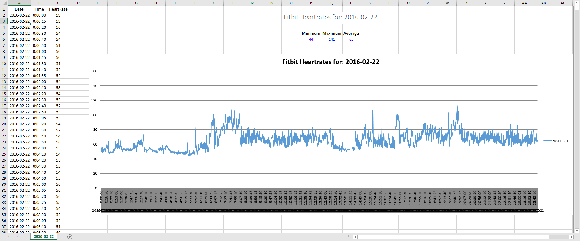This screenshot has width=580, height=241.
Task: Click the add new sheet plus icon
Action: pyautogui.click(x=70, y=237)
